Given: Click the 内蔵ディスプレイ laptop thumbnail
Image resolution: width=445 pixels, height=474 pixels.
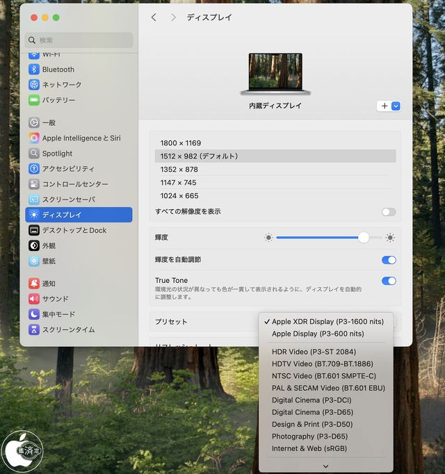Looking at the screenshot, I should [275, 74].
